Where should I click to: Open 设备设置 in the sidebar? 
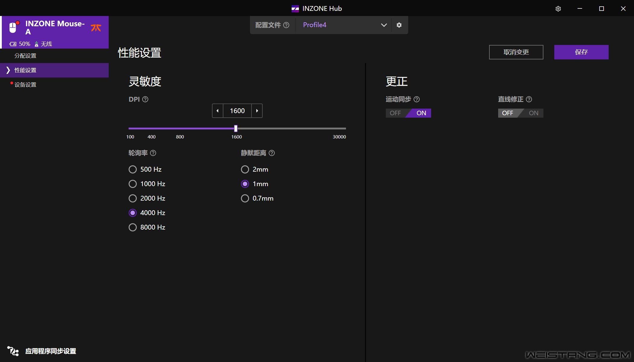[x=25, y=85]
